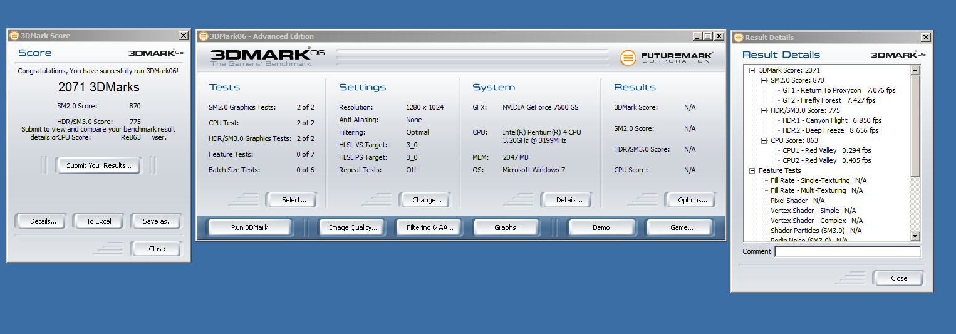This screenshot has height=334, width=956.
Task: Click the Tests section heading
Action: 224,87
